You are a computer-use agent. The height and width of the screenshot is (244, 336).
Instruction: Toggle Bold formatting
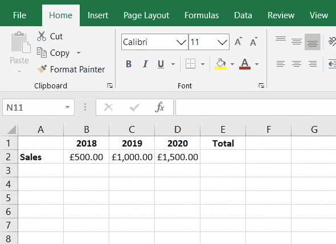[x=129, y=64]
